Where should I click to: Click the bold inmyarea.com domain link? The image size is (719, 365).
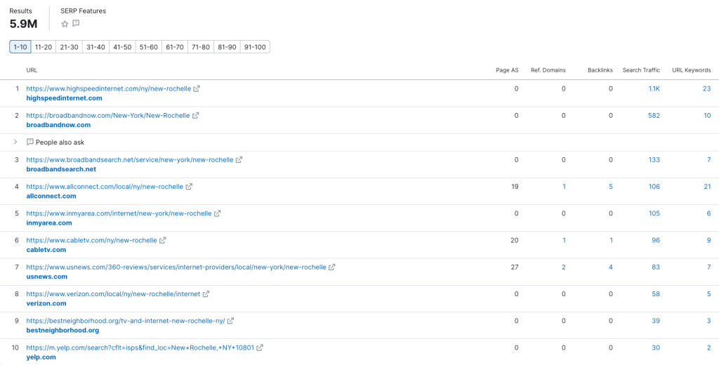pos(49,223)
